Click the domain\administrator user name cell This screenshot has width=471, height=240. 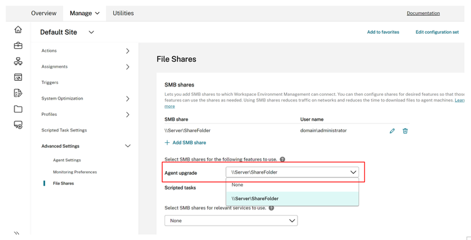[x=323, y=130]
